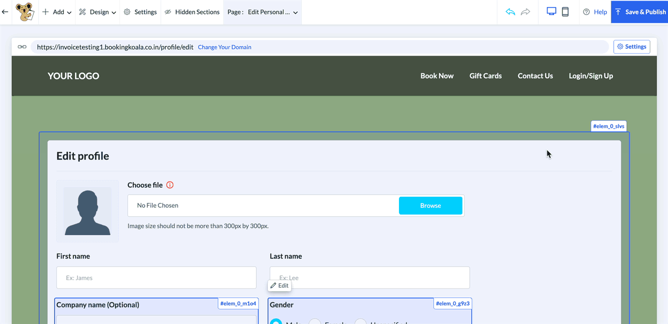Open the top toolbar Settings

tap(140, 12)
